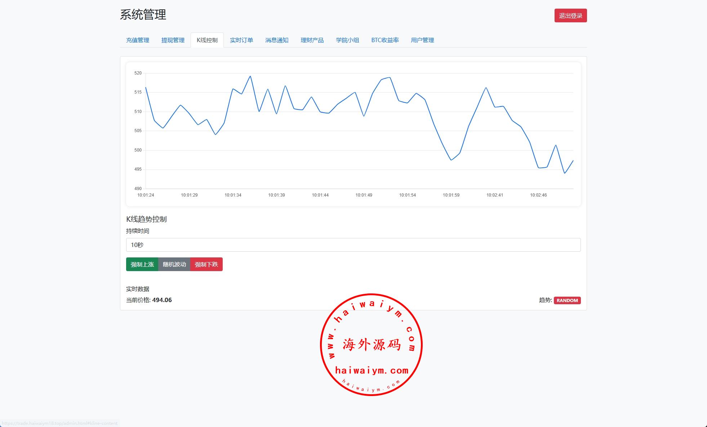The height and width of the screenshot is (427, 707).
Task: Click the 退出登录 logout button
Action: tap(570, 15)
